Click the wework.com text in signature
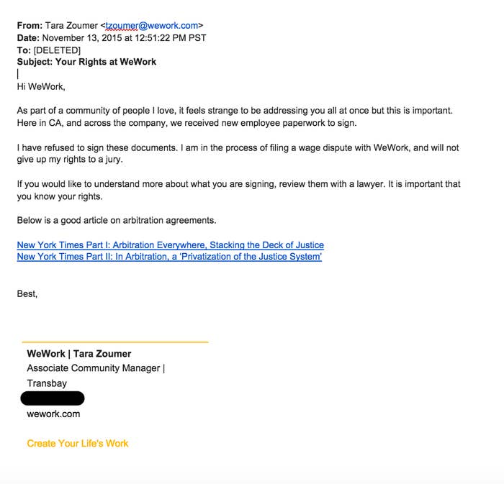The height and width of the screenshot is (484, 504). tap(53, 414)
